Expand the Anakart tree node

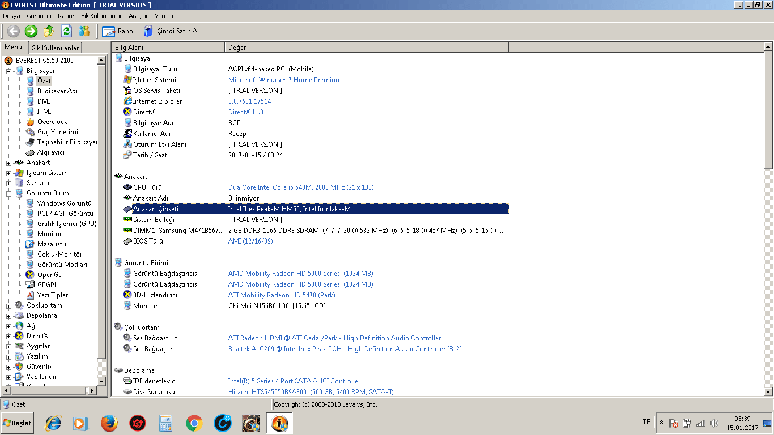(x=9, y=163)
